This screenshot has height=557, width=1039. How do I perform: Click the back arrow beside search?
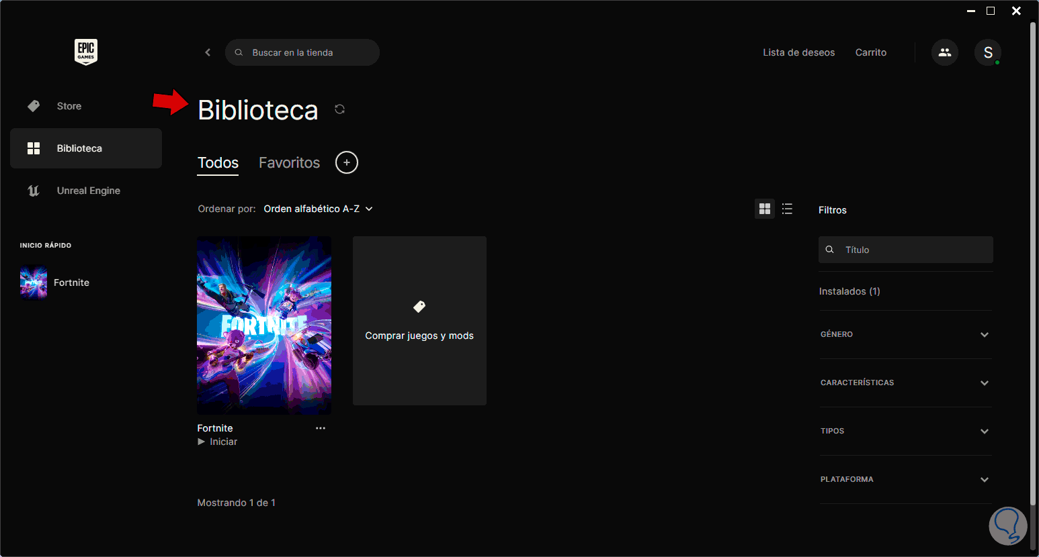[208, 52]
